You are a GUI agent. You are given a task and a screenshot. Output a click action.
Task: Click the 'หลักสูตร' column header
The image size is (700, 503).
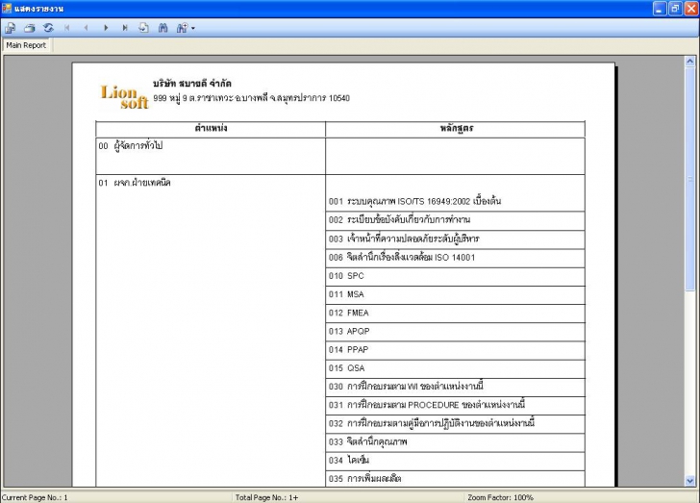pyautogui.click(x=455, y=129)
